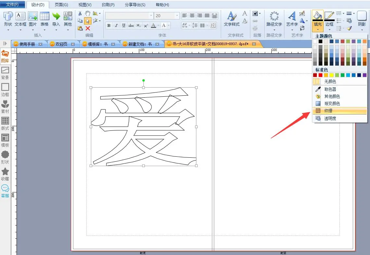Close the 欢迎页 document tab

(73, 44)
